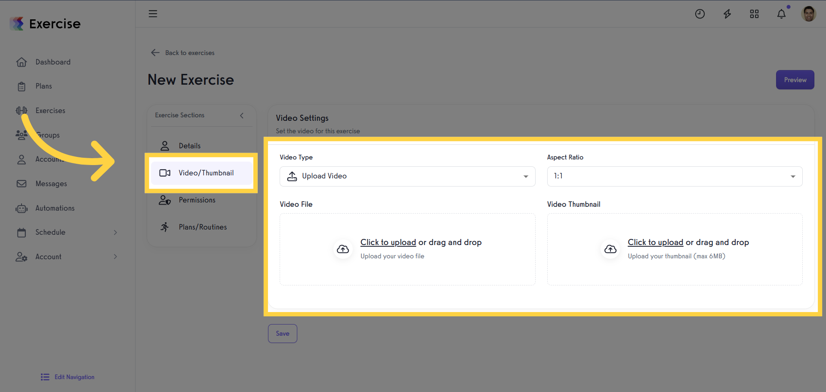Viewport: 826px width, 392px height.
Task: Select the Exercises dumbbell icon
Action: [22, 110]
